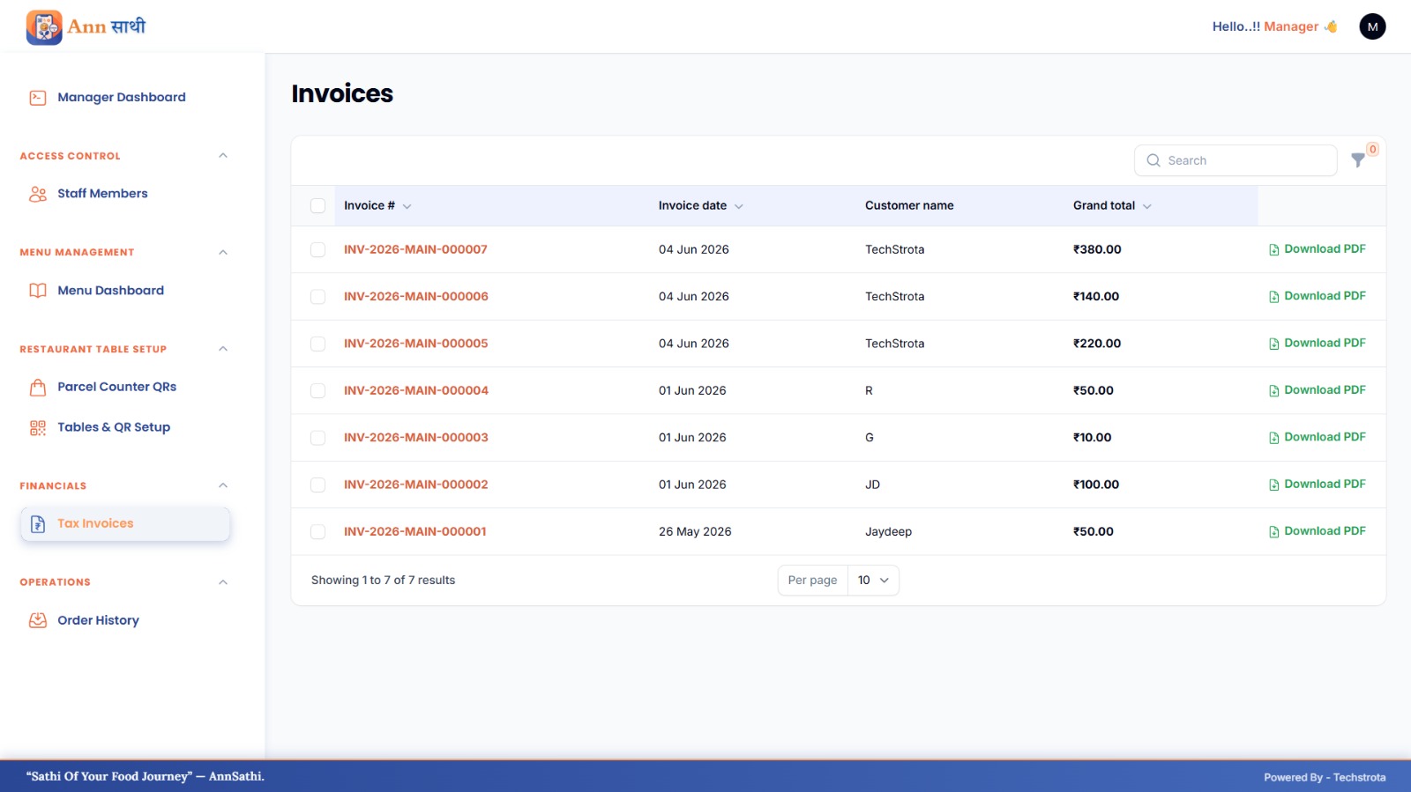This screenshot has height=792, width=1411.
Task: Click the Parcel Counter QRs bag icon
Action: (x=38, y=387)
